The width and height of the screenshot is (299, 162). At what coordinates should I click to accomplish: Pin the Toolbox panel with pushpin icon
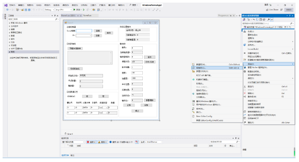coord(55,16)
